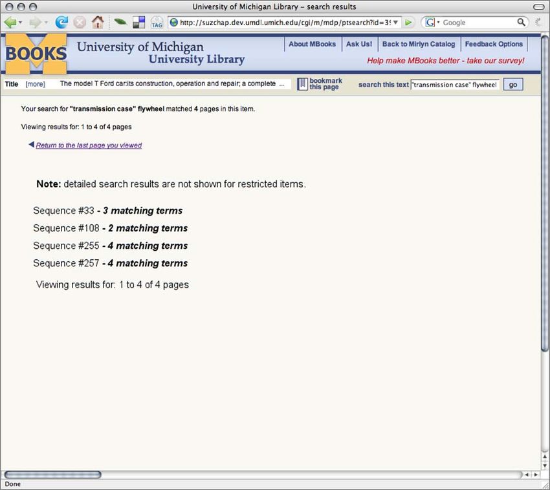550x490 pixels.
Task: Select Back to Mirlyn Catalog tab
Action: (x=419, y=44)
